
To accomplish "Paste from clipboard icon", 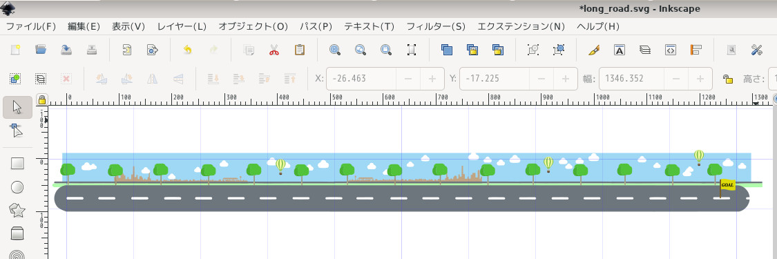I will (x=299, y=50).
